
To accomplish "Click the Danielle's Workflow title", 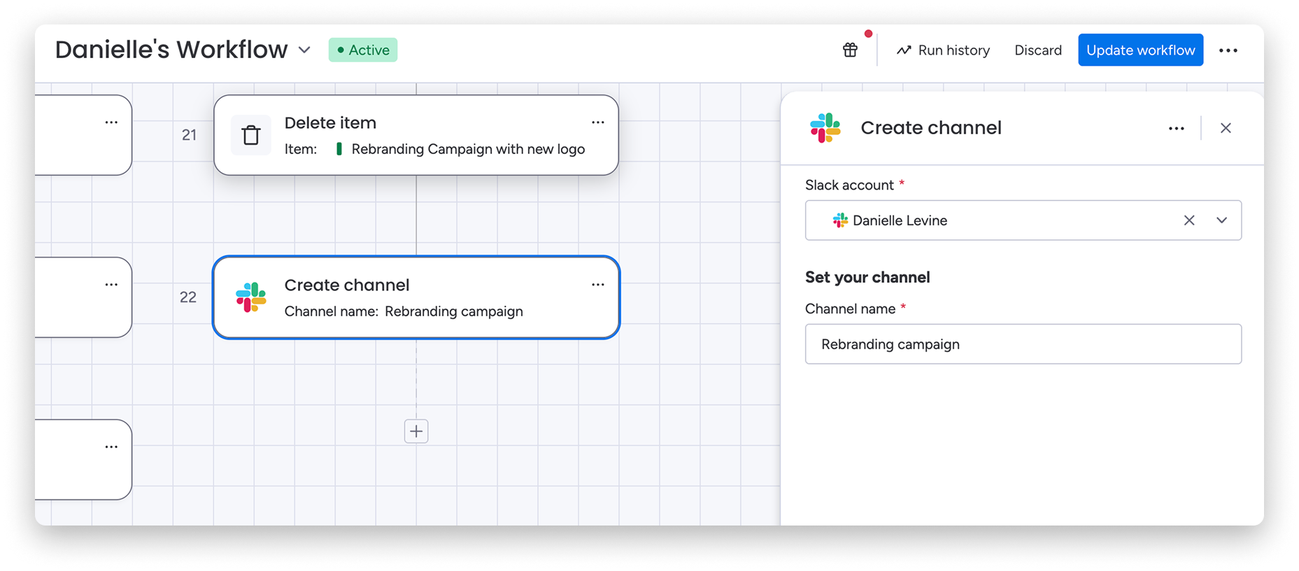I will [171, 50].
